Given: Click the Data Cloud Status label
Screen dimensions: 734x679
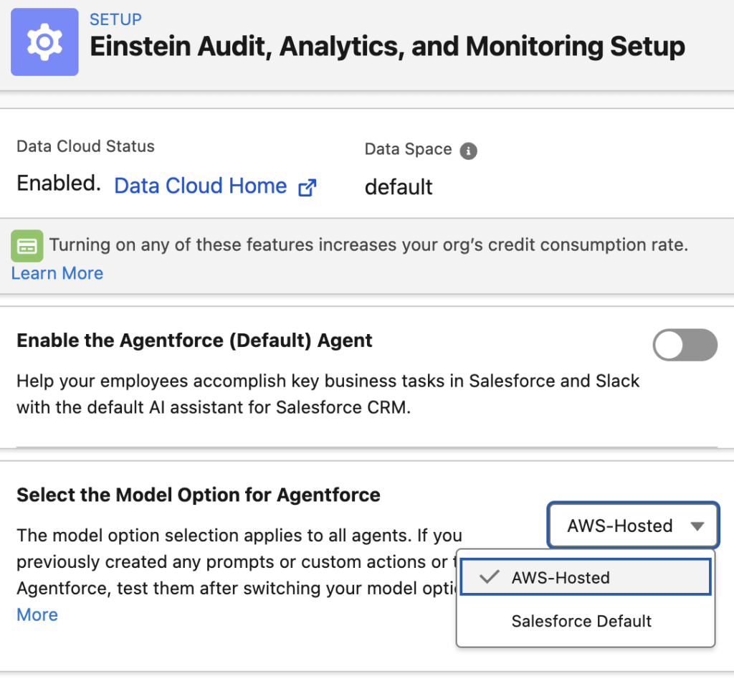Looking at the screenshot, I should coord(85,146).
